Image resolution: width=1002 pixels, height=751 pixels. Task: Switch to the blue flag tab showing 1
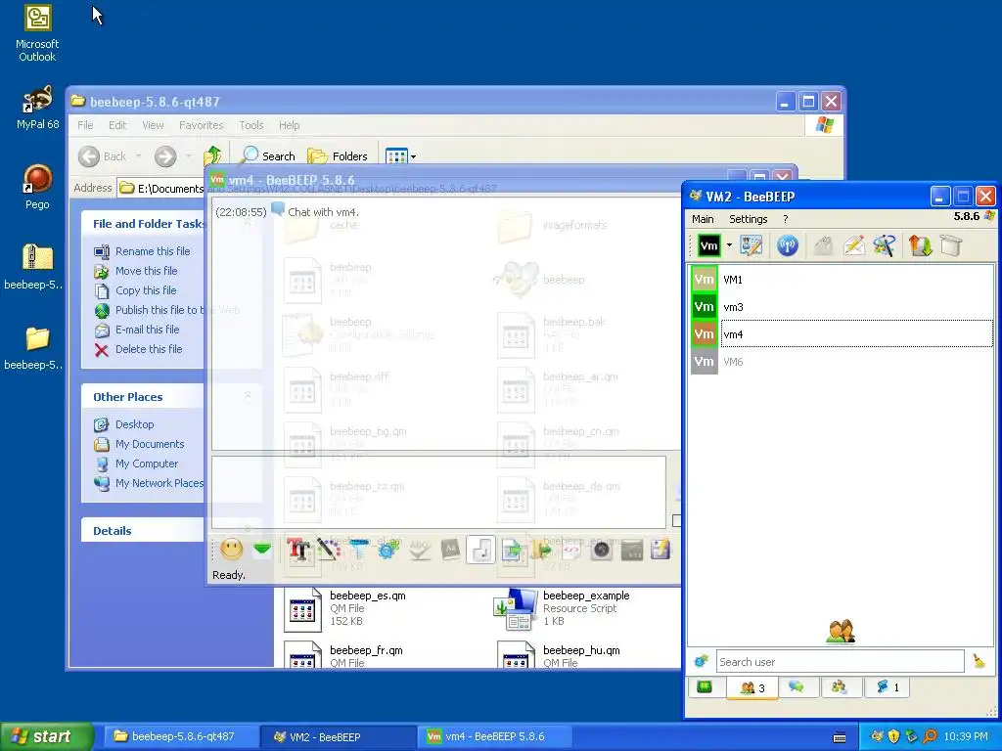click(x=888, y=687)
